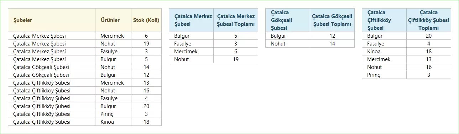Click the Çatalca Gökçeali Şubesi Toplamı header
The image size is (459, 134).
pos(332,20)
